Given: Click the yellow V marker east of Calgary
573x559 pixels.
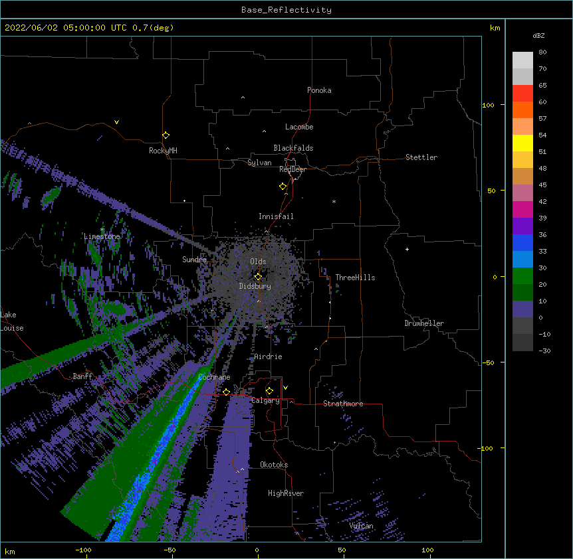Looking at the screenshot, I should (285, 388).
